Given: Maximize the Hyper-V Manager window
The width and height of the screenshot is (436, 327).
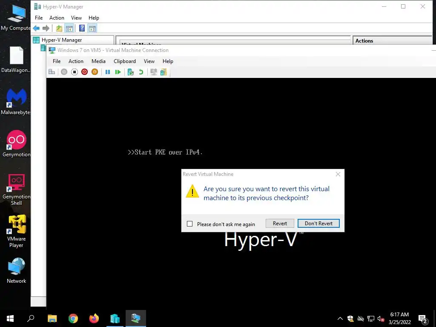Looking at the screenshot, I should click(x=403, y=6).
